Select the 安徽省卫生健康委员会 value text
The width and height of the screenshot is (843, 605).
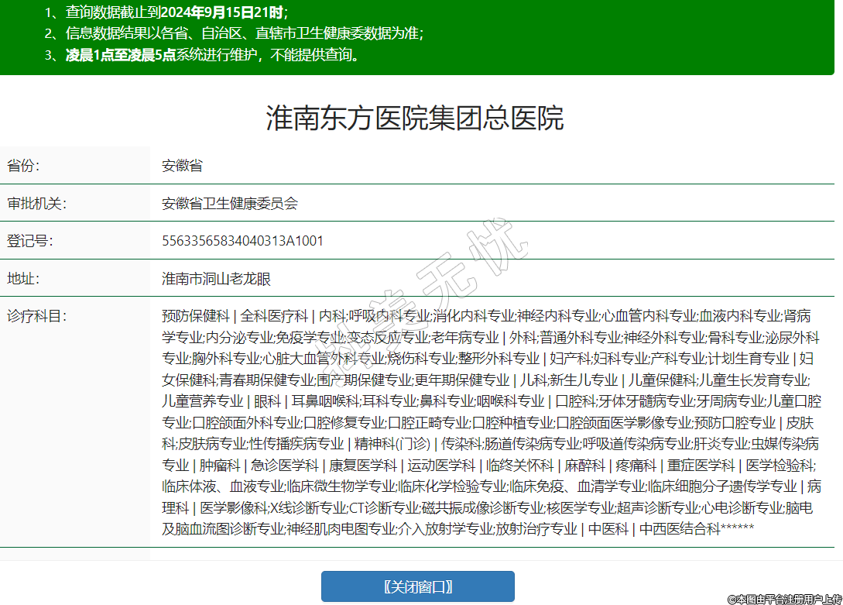[x=229, y=203]
